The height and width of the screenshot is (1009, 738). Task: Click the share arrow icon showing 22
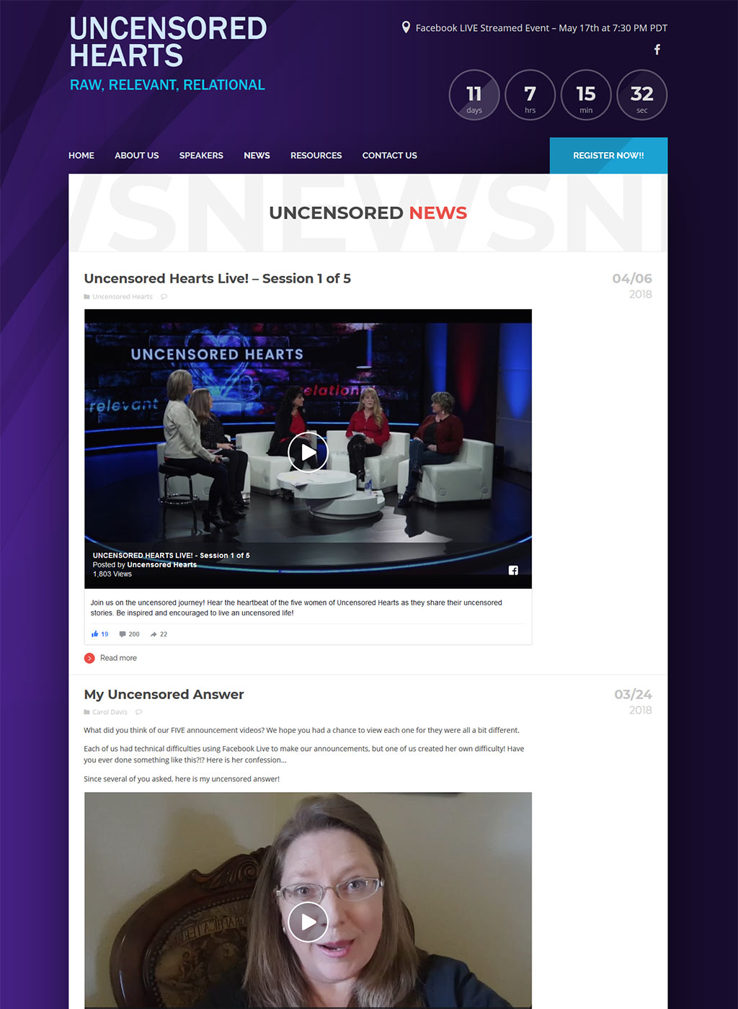click(154, 634)
